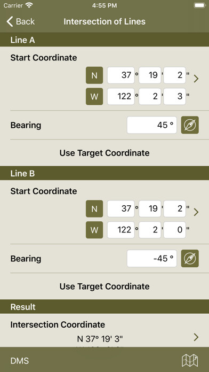The width and height of the screenshot is (209, 372).
Task: Select Line A longitude seconds field 3
Action: (175, 96)
